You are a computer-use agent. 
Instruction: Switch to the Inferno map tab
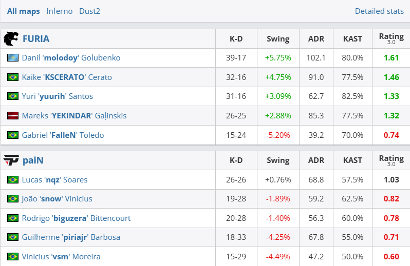(60, 11)
